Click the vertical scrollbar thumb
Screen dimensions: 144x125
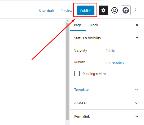[x=68, y=72]
